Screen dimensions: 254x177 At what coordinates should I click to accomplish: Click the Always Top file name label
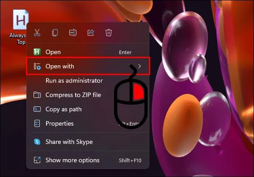coord(17,38)
